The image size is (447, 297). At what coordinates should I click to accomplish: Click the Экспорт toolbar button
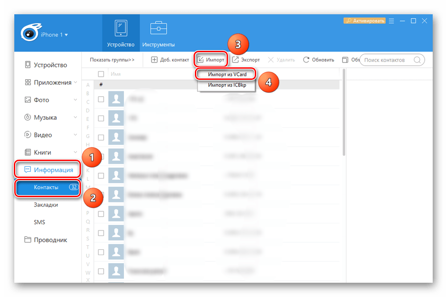246,60
